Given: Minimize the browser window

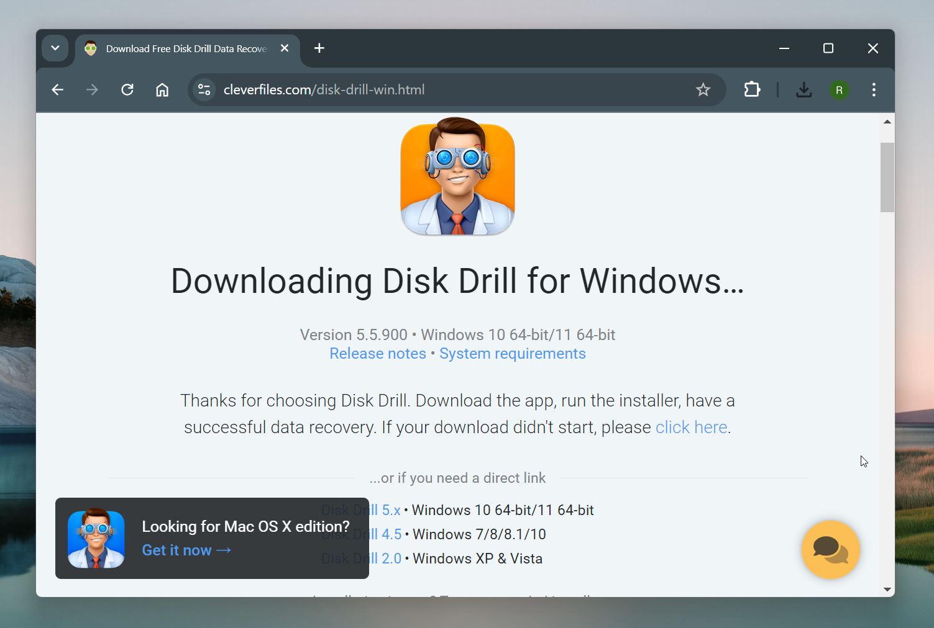Looking at the screenshot, I should pos(784,48).
